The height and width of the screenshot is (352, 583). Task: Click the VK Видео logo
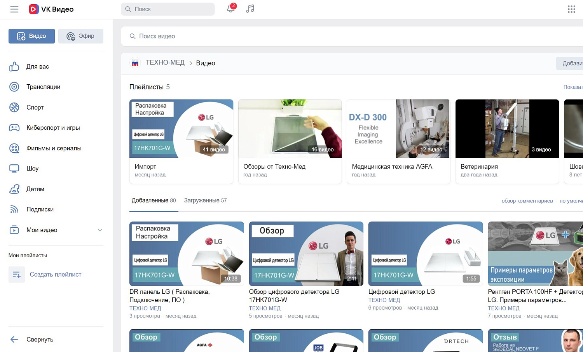(51, 9)
